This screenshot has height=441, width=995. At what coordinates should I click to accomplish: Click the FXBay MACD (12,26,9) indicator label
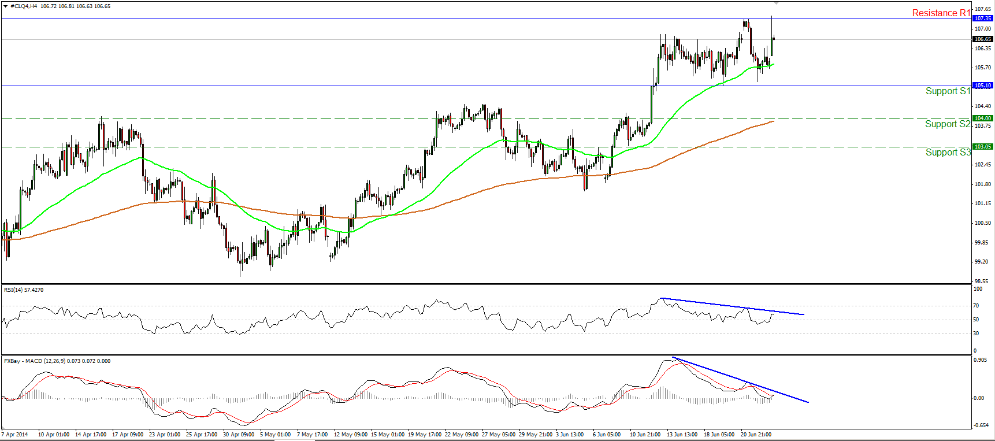(57, 361)
